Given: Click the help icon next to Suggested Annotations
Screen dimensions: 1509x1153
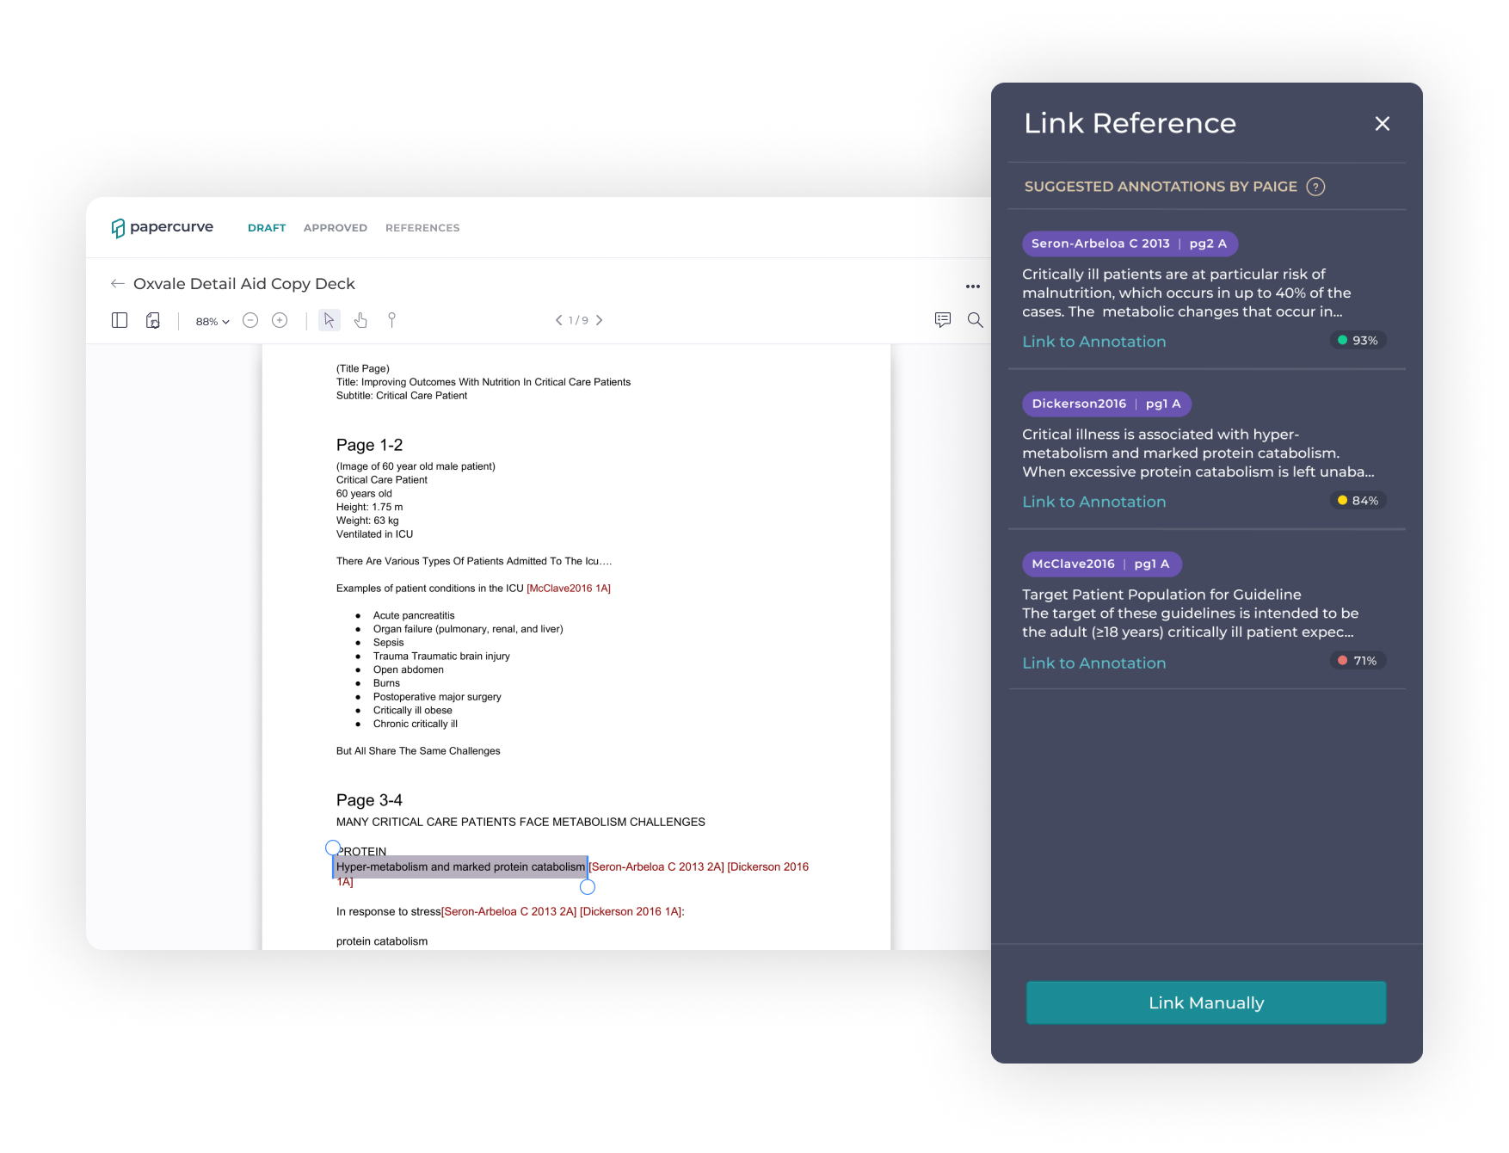Looking at the screenshot, I should coord(1315,187).
